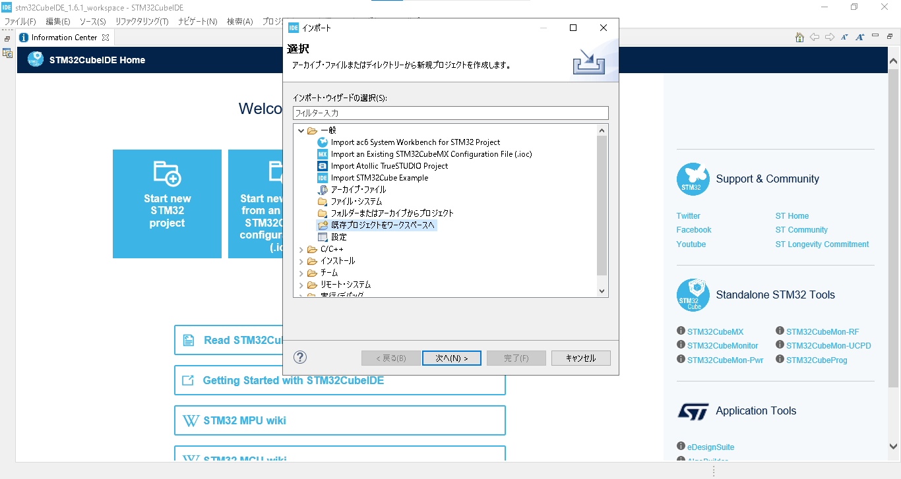901x479 pixels.
Task: Select the ファイル・システム entry
Action: click(x=356, y=202)
